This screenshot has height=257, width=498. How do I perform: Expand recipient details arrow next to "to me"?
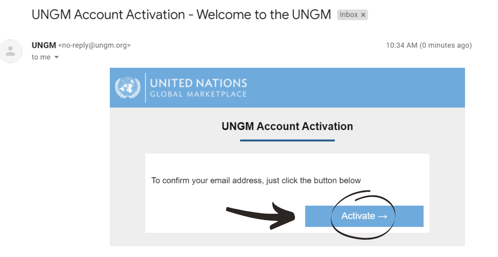click(x=57, y=57)
